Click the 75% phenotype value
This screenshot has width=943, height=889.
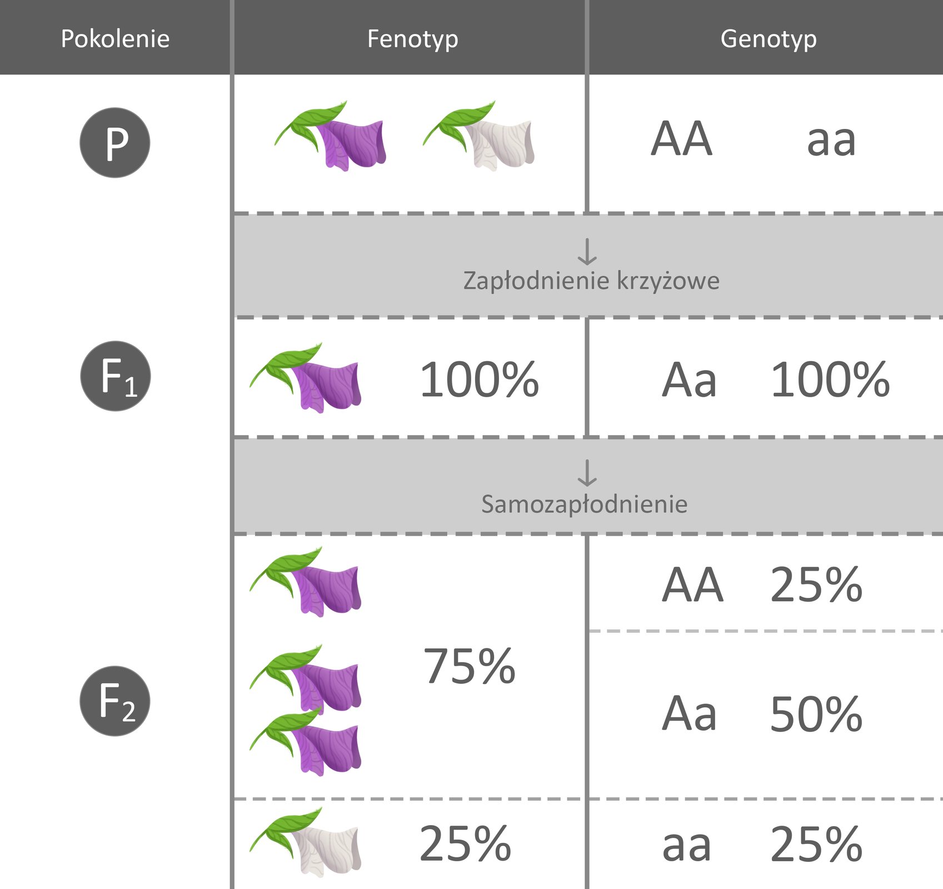[x=470, y=666]
